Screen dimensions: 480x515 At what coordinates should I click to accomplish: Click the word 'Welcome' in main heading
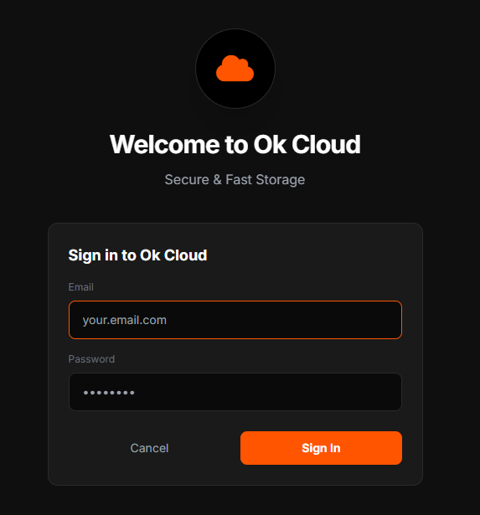point(165,145)
